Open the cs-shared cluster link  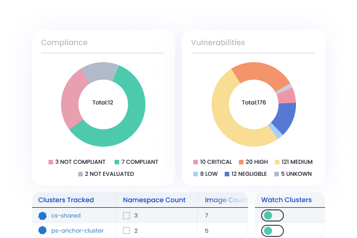66,216
